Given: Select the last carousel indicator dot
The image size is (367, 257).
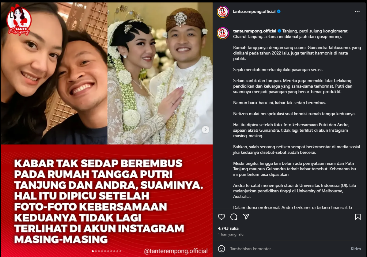Looking at the screenshot, I should [120, 251].
